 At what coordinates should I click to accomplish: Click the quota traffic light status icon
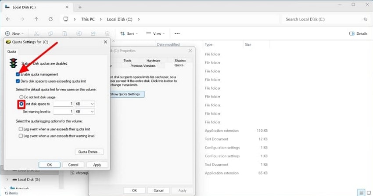click(x=13, y=63)
